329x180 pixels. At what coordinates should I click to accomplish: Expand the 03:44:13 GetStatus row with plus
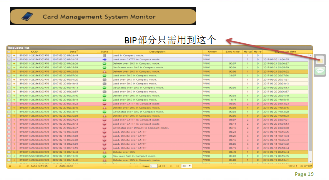pyautogui.click(x=14, y=88)
